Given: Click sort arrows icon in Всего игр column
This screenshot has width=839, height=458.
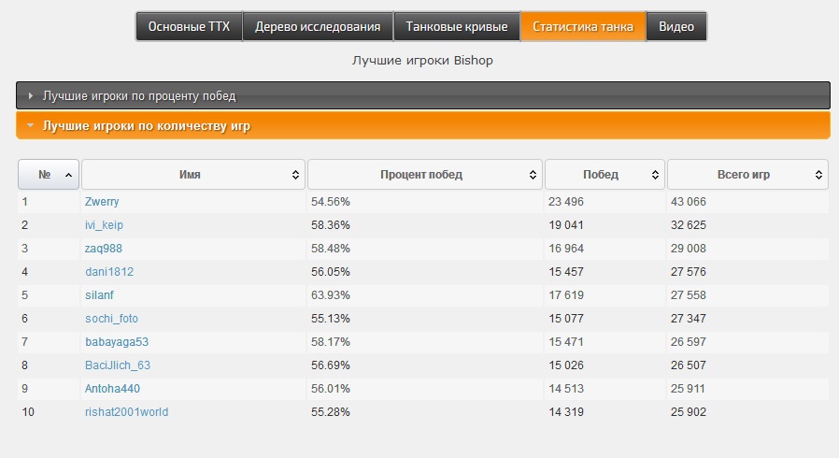Looking at the screenshot, I should pos(818,175).
